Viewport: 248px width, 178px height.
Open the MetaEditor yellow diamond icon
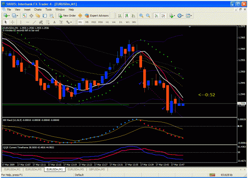tap(80, 15)
